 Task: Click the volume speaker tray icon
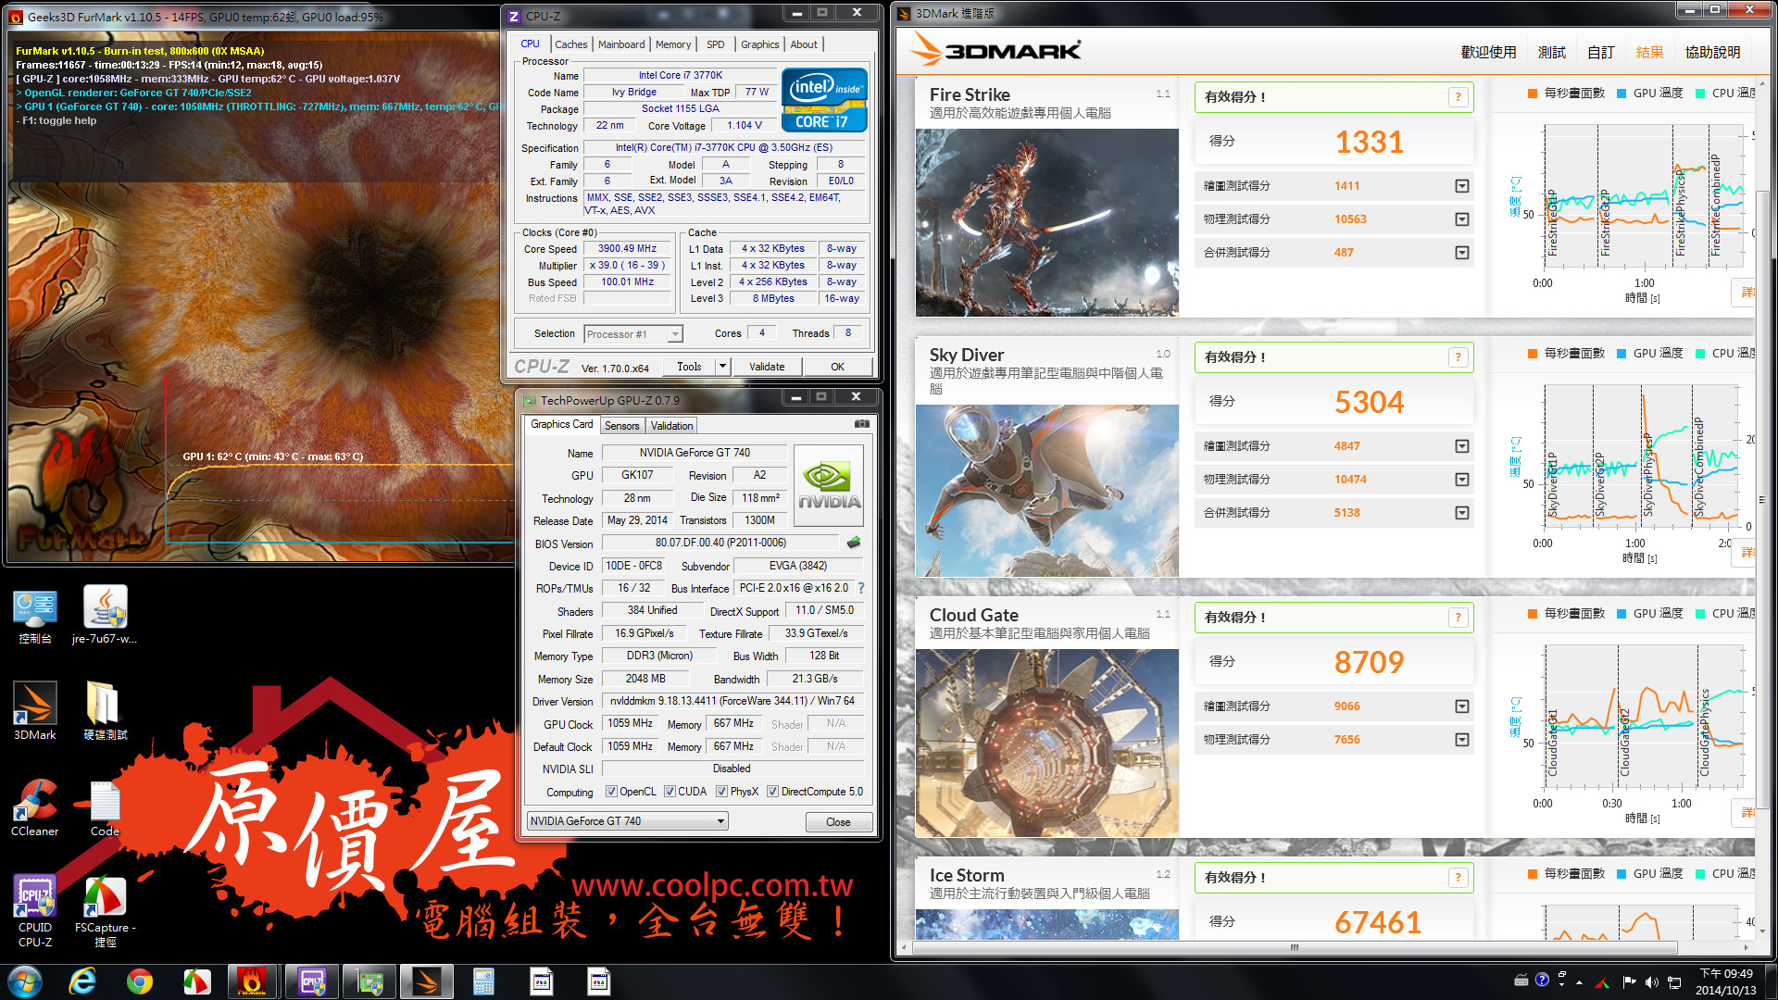tap(1651, 981)
